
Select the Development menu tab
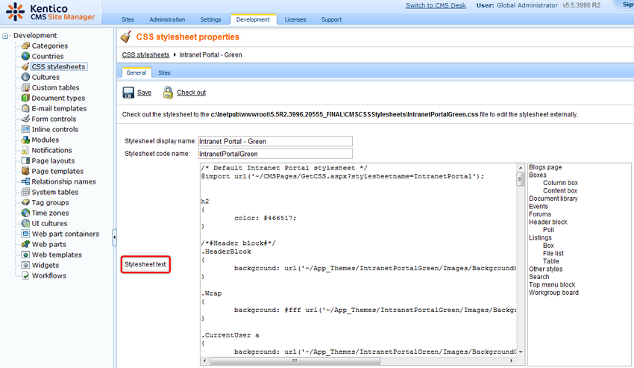tap(253, 19)
